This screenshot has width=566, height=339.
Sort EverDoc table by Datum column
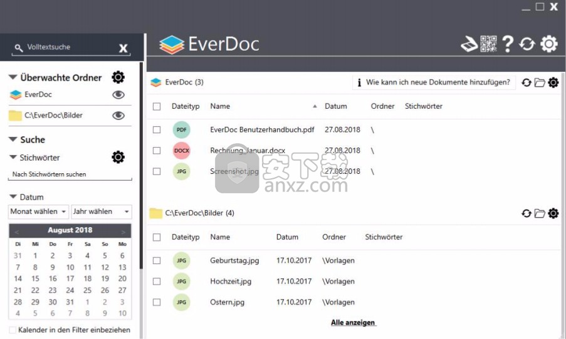click(336, 106)
